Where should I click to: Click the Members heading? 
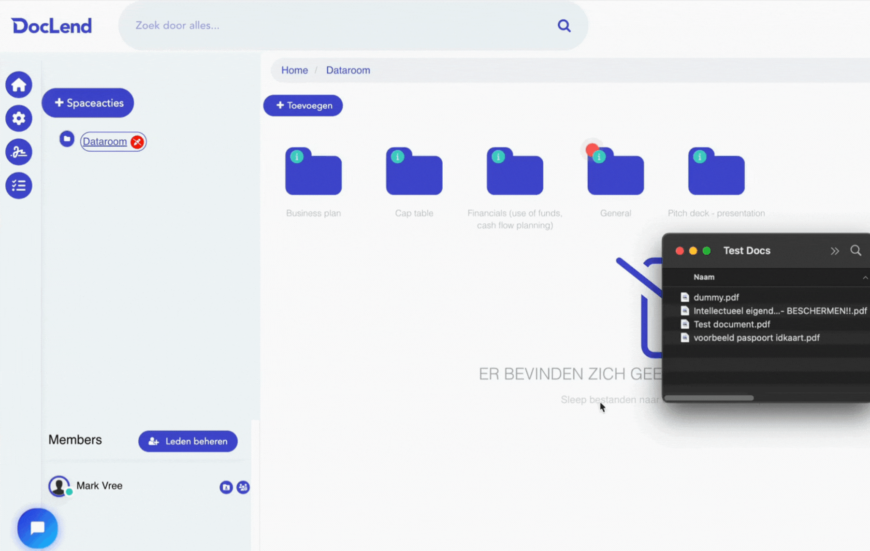(75, 440)
